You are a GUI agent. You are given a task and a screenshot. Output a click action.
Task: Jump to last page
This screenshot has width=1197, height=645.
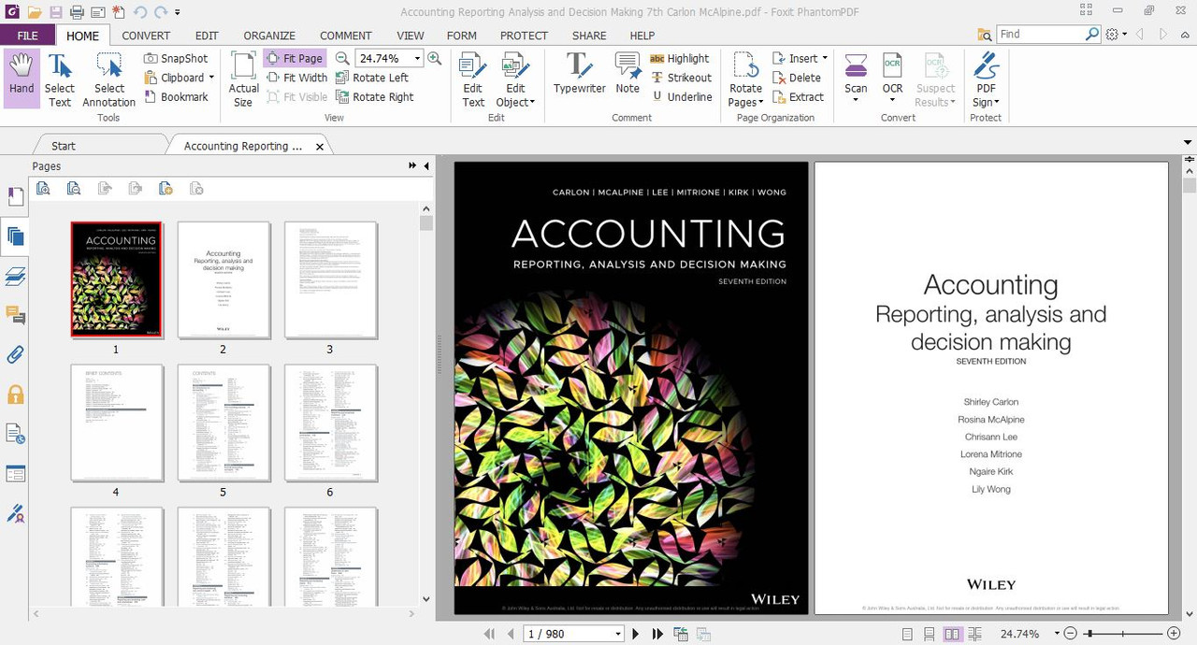click(x=657, y=634)
